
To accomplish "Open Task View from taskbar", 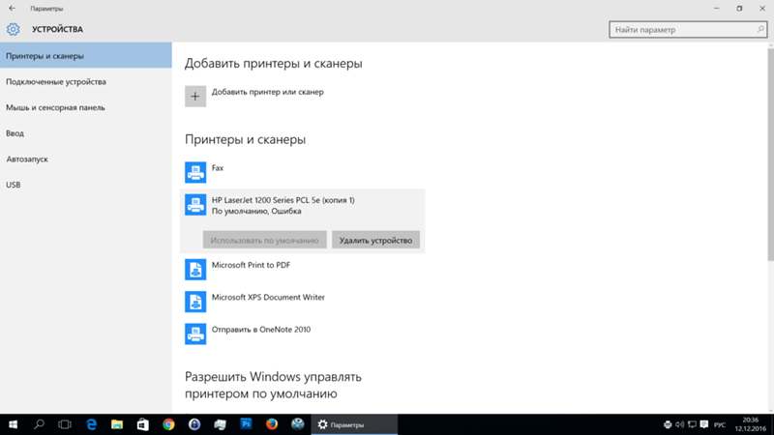I will [x=65, y=424].
